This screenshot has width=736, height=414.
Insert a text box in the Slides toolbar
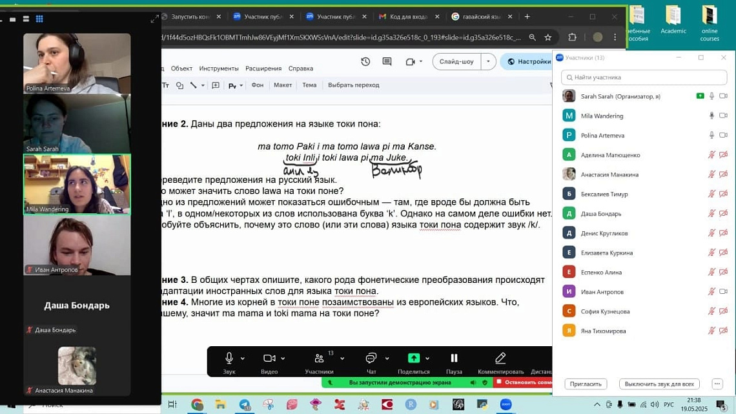point(165,85)
